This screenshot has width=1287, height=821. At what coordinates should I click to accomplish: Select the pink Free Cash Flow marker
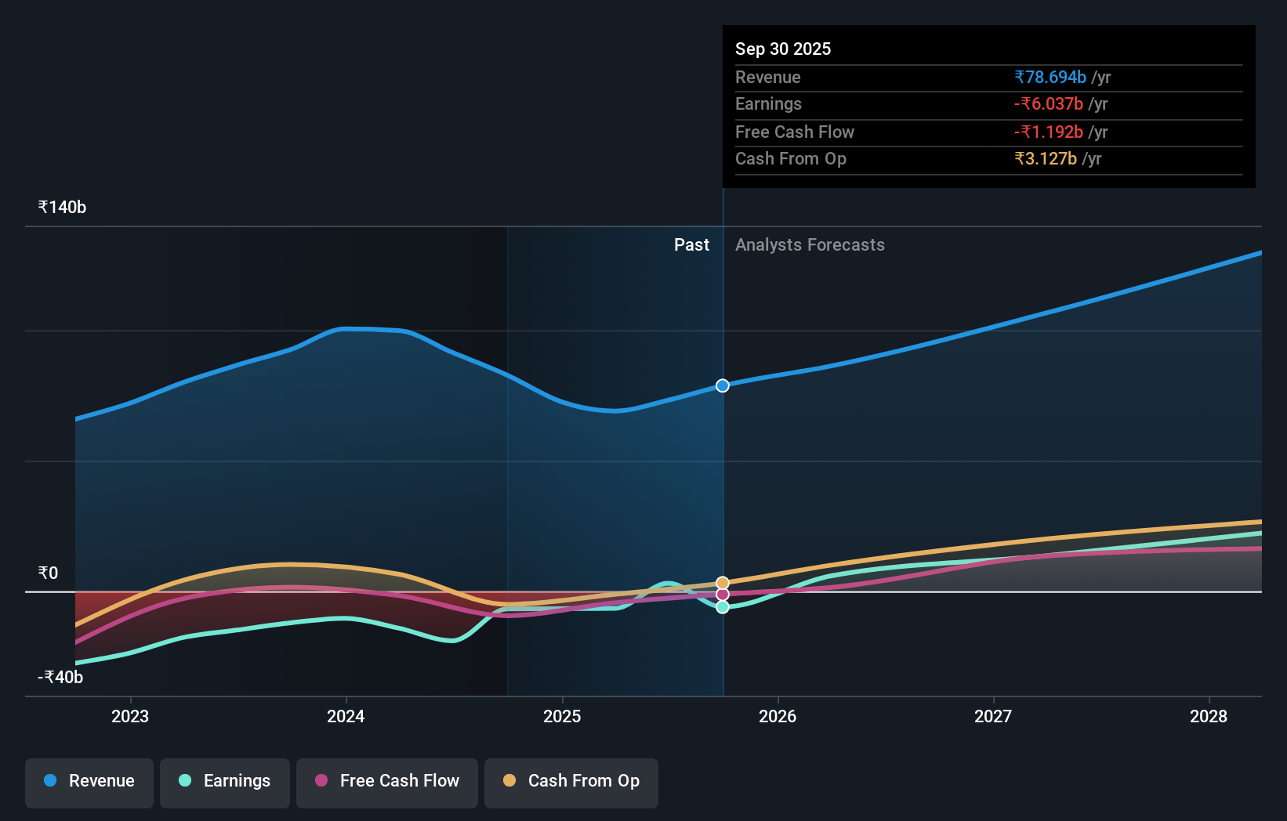point(722,595)
